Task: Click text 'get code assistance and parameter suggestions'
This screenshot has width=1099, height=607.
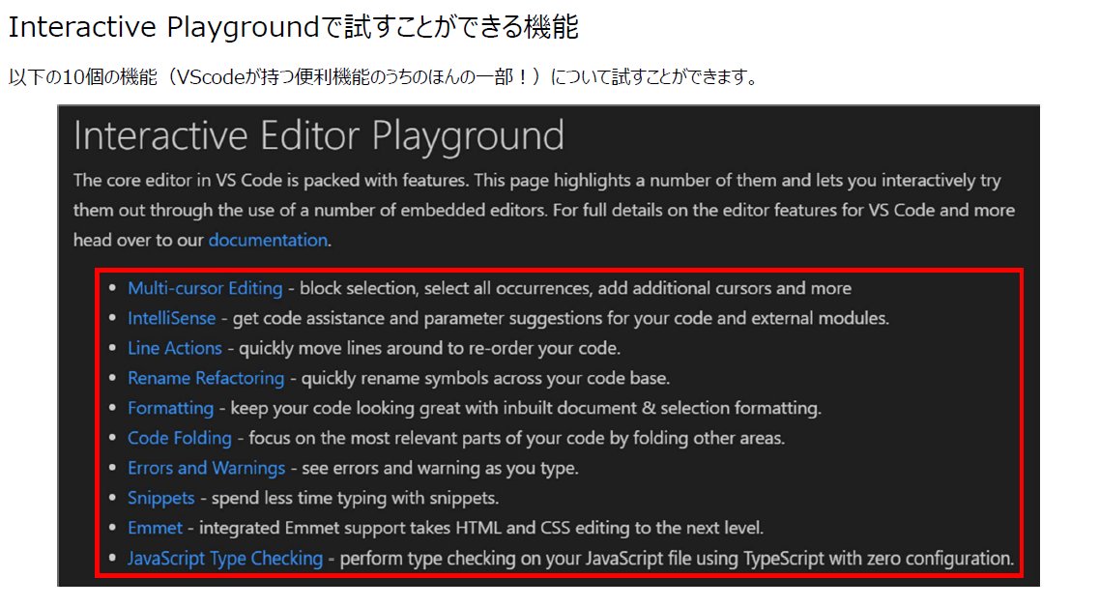Action: point(417,318)
